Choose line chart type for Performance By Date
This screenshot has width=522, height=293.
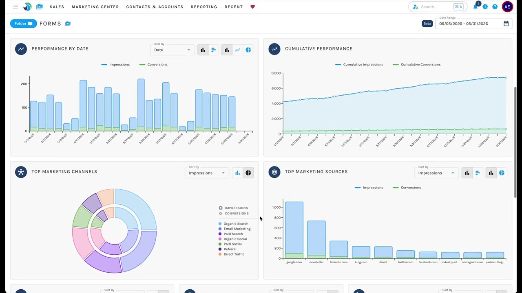click(237, 50)
